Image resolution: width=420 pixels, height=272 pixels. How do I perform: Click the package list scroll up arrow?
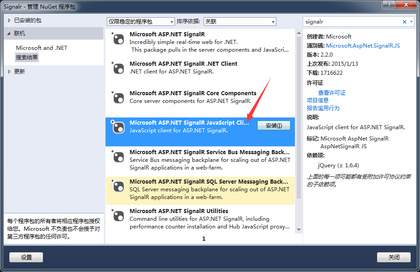click(x=299, y=33)
